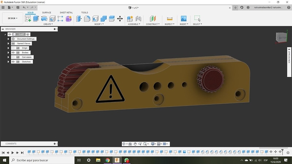Open the DESIGN workspace dropdown
The height and width of the screenshot is (164, 292).
(x=12, y=18)
